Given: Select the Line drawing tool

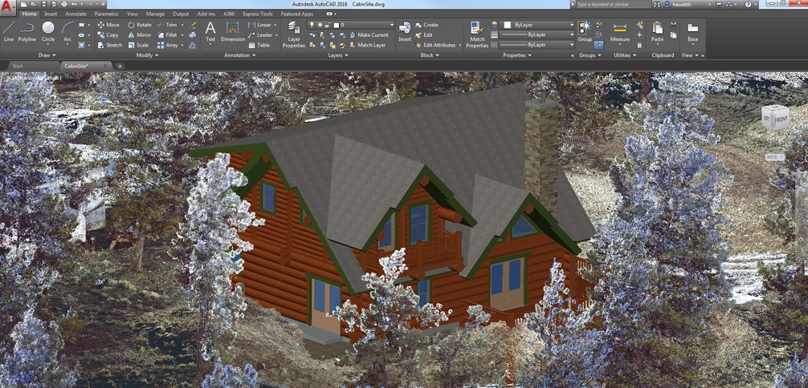Looking at the screenshot, I should [x=9, y=31].
